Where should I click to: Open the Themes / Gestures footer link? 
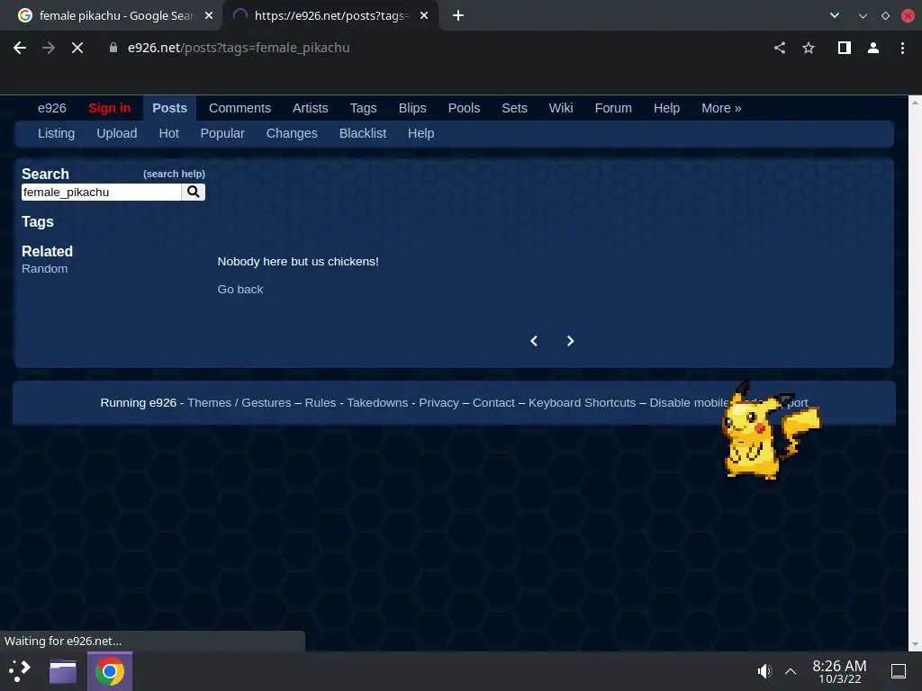(240, 402)
